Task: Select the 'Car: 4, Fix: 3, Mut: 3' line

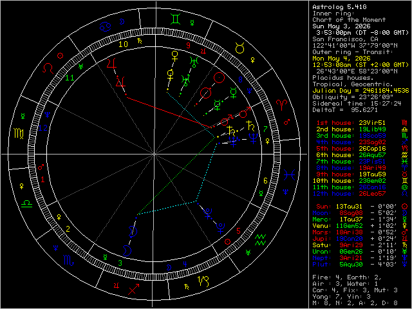Action: [355, 290]
